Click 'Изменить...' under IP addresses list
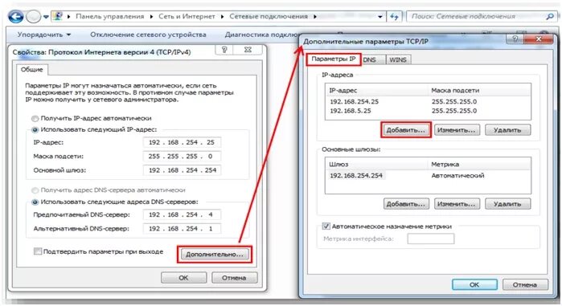This screenshot has width=562, height=306. (x=457, y=130)
